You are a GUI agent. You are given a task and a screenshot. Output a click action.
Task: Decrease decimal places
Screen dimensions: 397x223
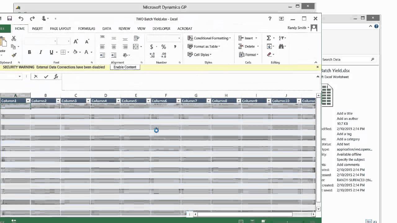(163, 55)
